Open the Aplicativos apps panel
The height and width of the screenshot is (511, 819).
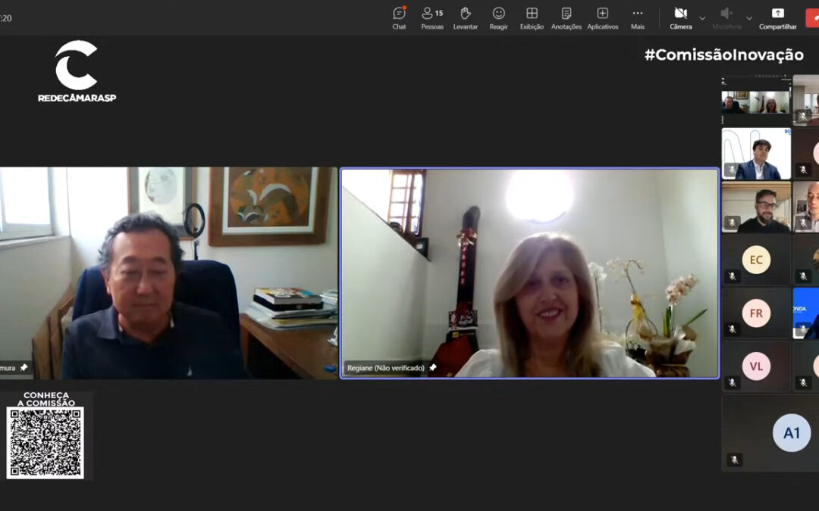(602, 17)
